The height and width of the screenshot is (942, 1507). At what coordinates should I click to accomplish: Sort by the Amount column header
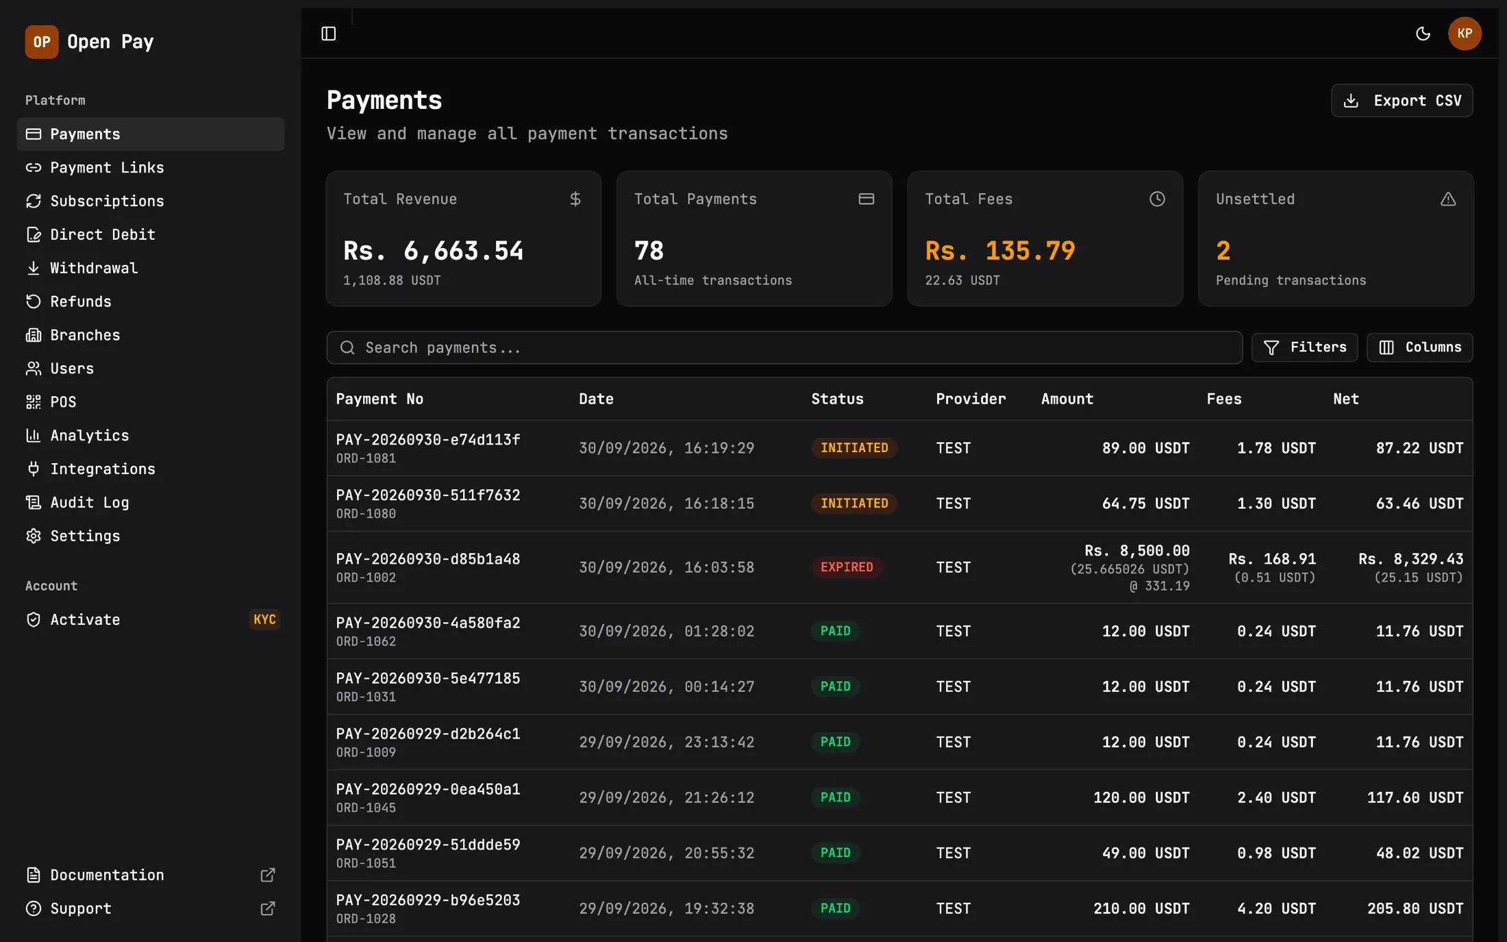click(x=1067, y=399)
